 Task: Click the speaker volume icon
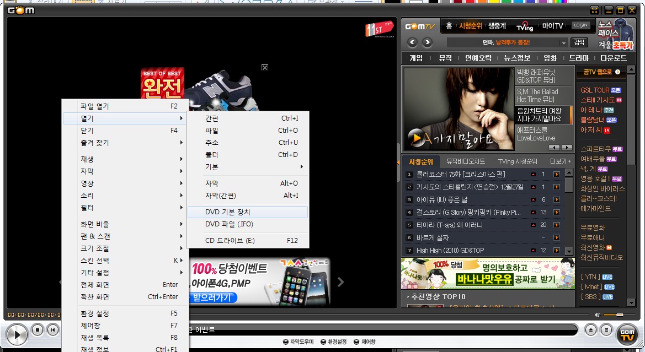click(x=598, y=315)
